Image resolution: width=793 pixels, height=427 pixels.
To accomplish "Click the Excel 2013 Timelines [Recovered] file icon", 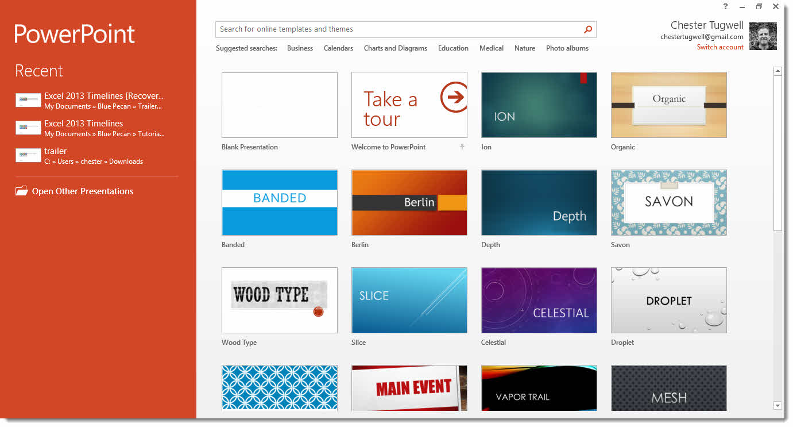I will [x=28, y=101].
